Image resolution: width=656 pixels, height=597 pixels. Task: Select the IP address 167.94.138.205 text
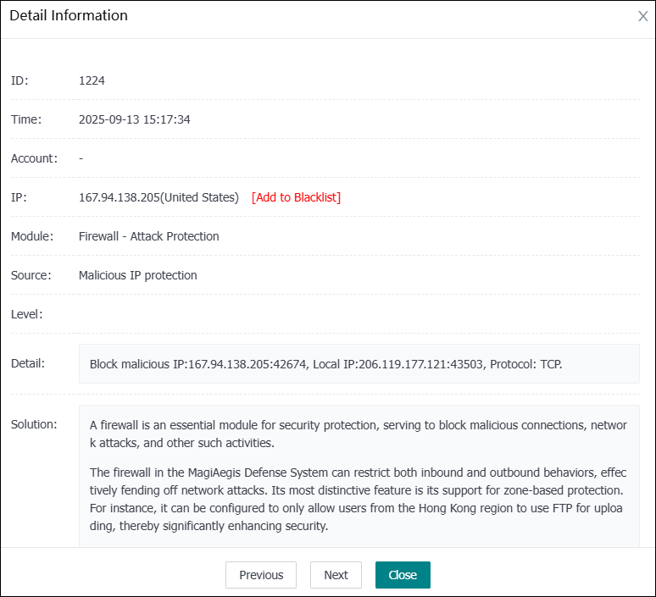[x=119, y=197]
